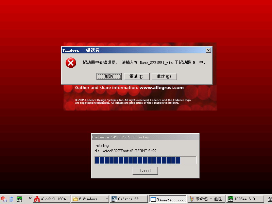This screenshot has height=204, width=272.
Task: Click the installation progress bar
Action: coord(146,160)
